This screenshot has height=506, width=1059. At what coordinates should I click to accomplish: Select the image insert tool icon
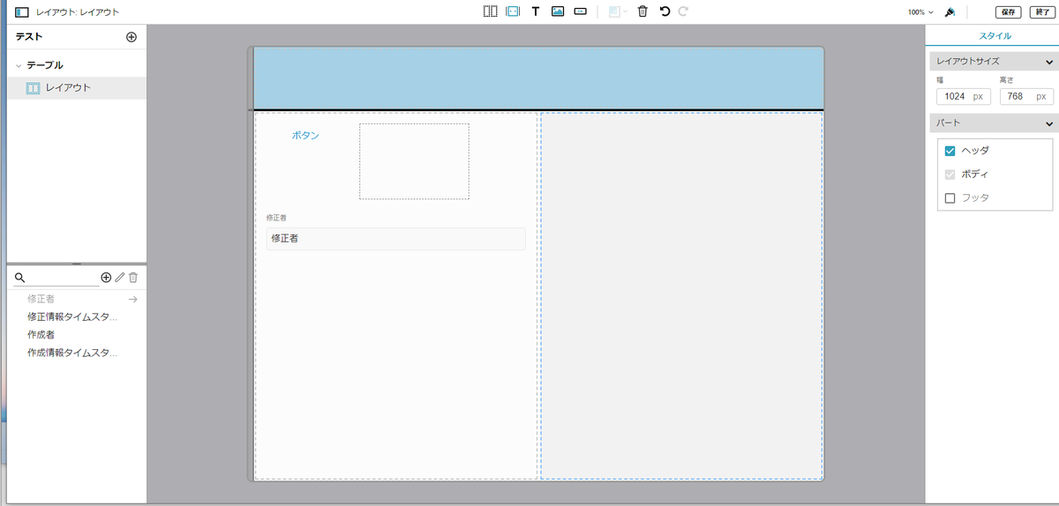click(x=558, y=12)
